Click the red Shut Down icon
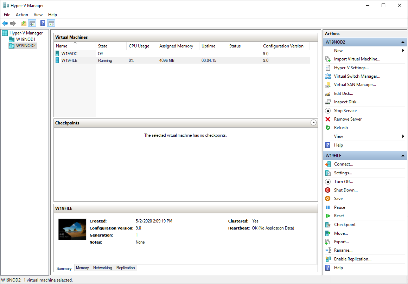The width and height of the screenshot is (408, 284). pyautogui.click(x=328, y=190)
